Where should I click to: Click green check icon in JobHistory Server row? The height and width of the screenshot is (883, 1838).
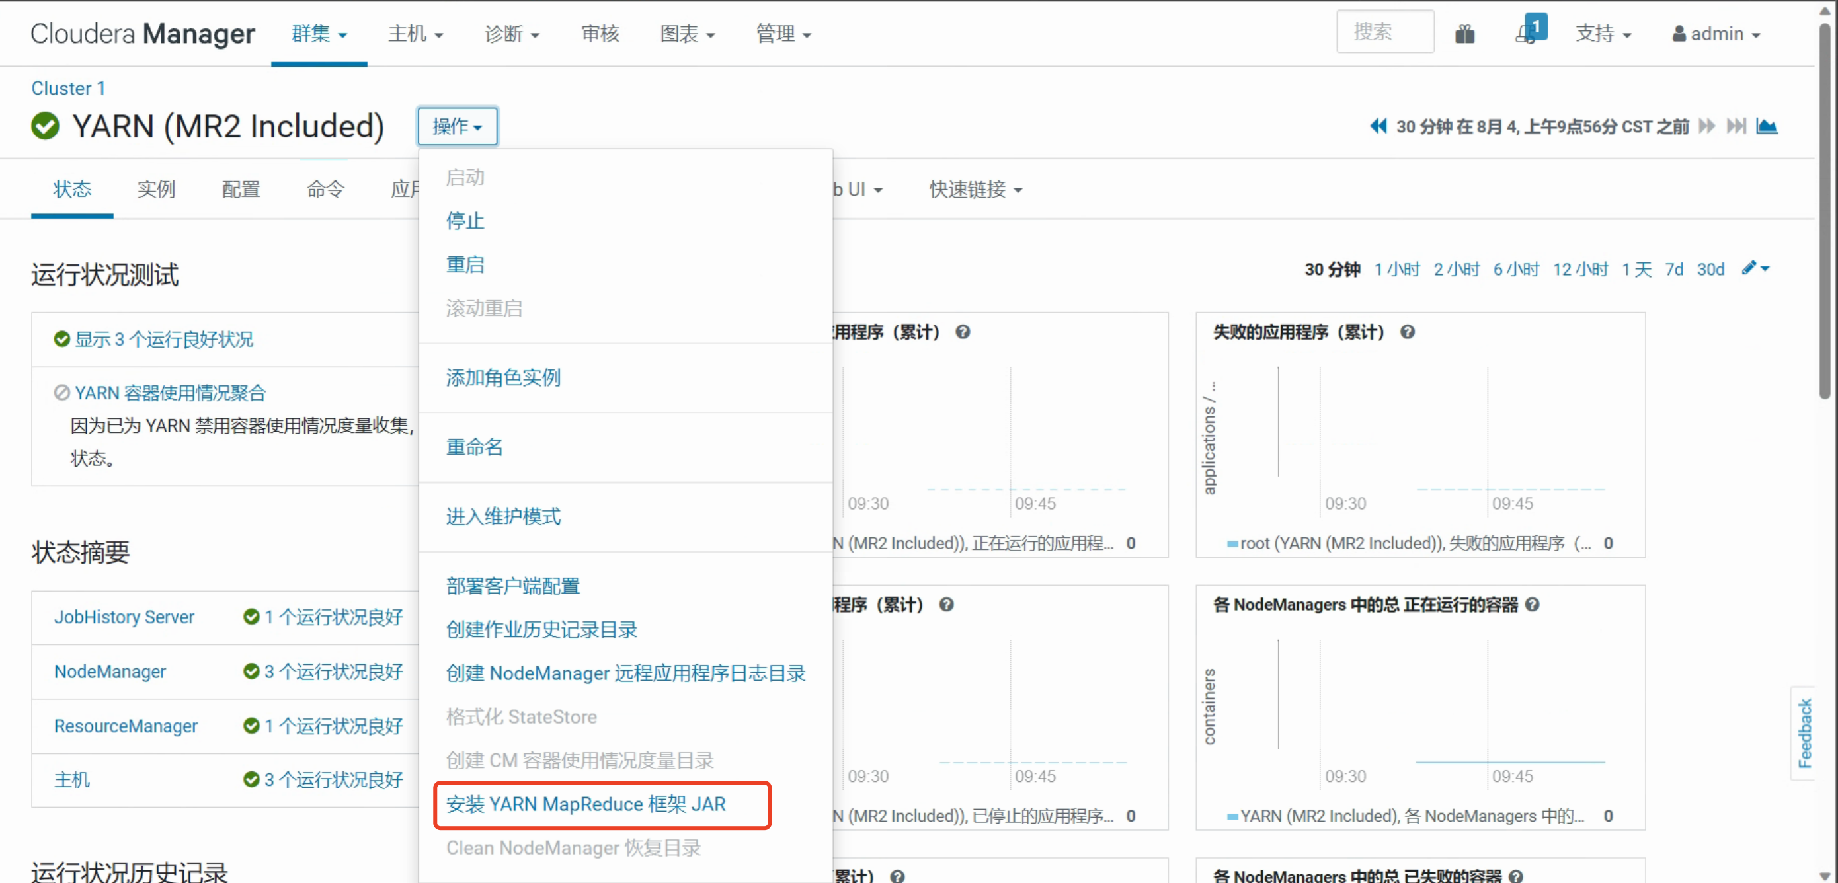pos(251,616)
